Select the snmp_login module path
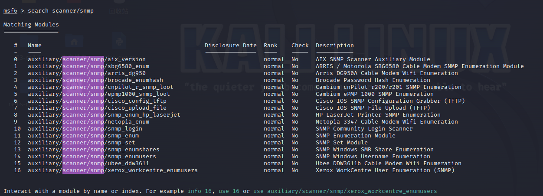This screenshot has height=196, width=543. (x=85, y=129)
